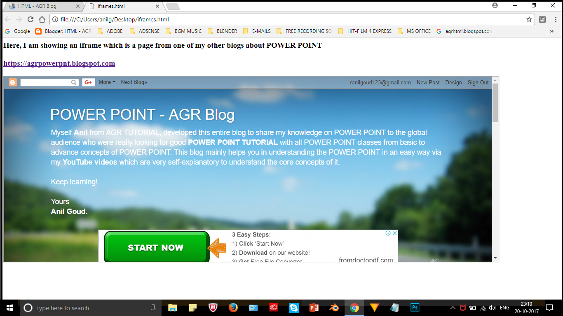Open Adobe Creative Cloud from taskbar

click(274, 308)
